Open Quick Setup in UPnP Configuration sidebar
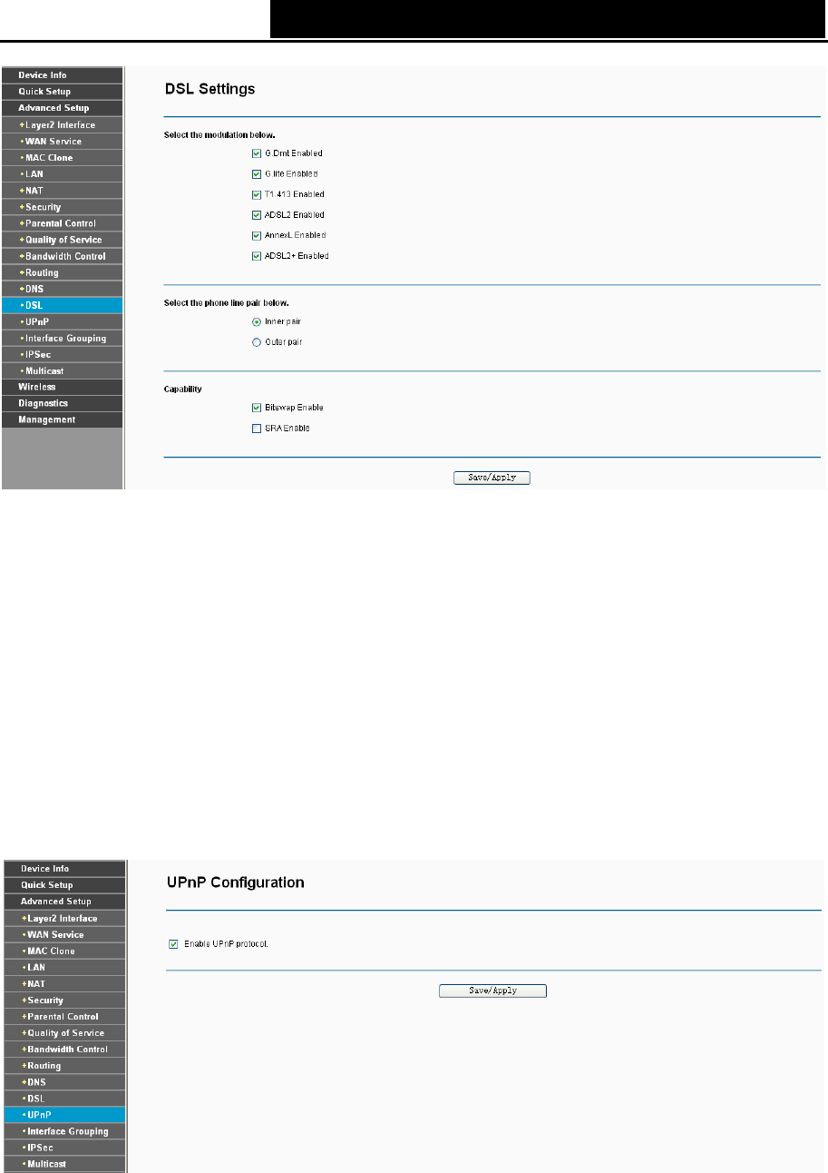The width and height of the screenshot is (828, 1173). point(64,885)
